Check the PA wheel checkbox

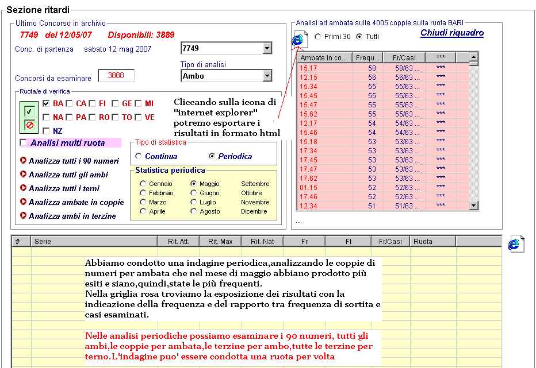click(70, 117)
